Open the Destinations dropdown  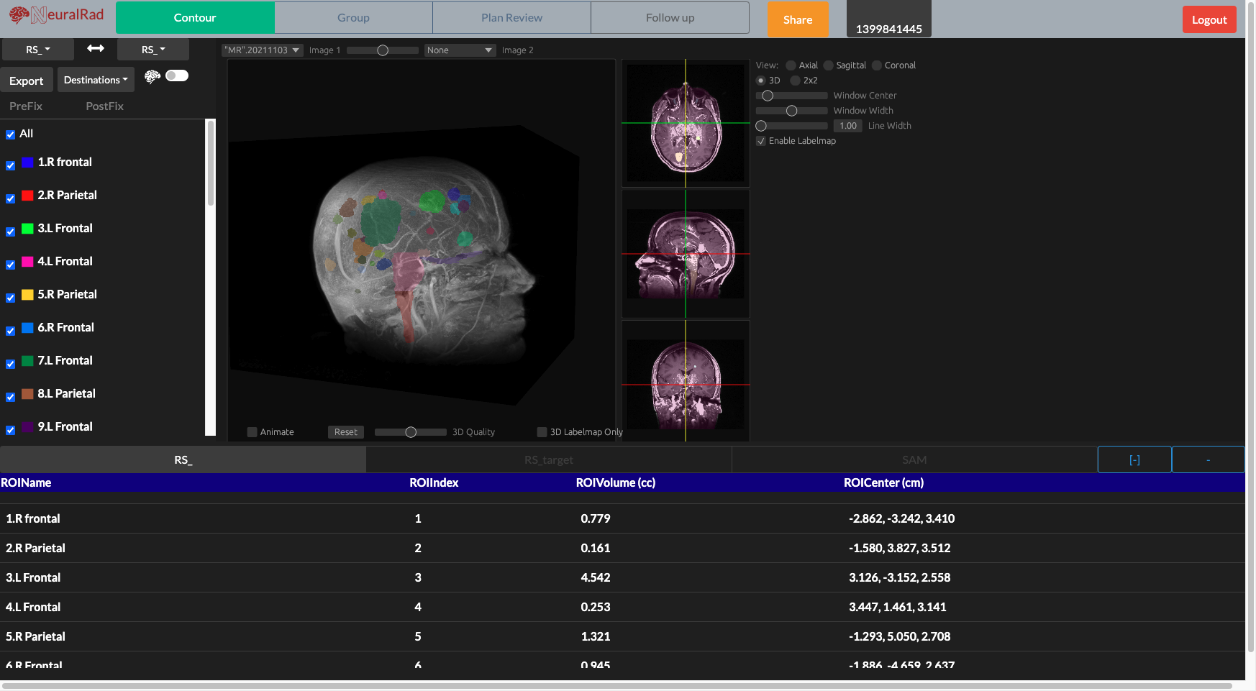pyautogui.click(x=96, y=79)
